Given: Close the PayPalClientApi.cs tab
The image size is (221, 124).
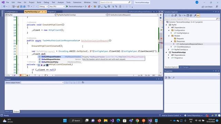Looking at the screenshot, I should pos(45,12).
